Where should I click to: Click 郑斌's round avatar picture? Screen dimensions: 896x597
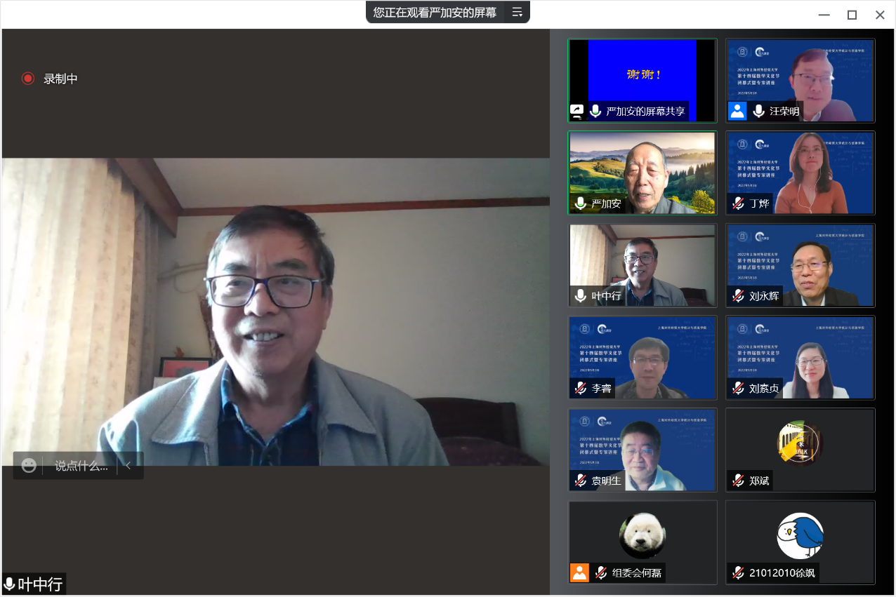(800, 443)
